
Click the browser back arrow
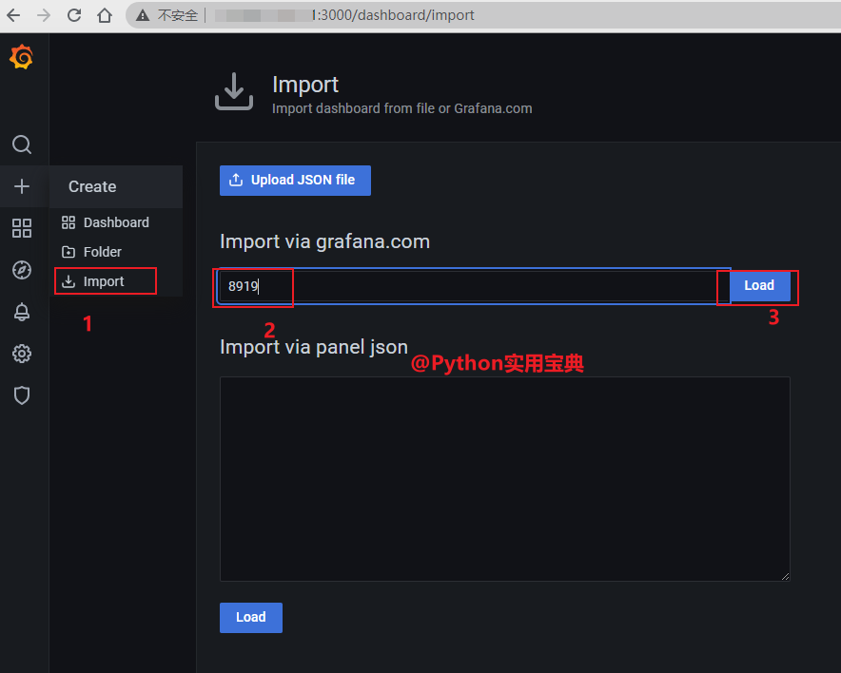[13, 15]
